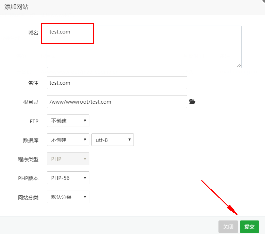Click the disabled 程序类型 PHP dropdown
Screen dimensions: 265x234
pos(68,159)
